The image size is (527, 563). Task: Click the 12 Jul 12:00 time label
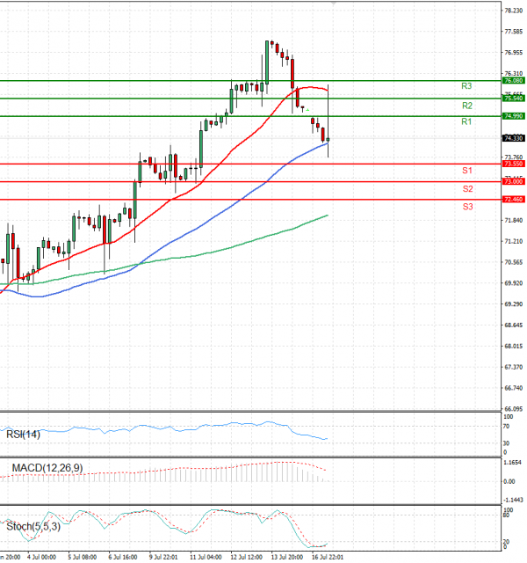pos(246,557)
